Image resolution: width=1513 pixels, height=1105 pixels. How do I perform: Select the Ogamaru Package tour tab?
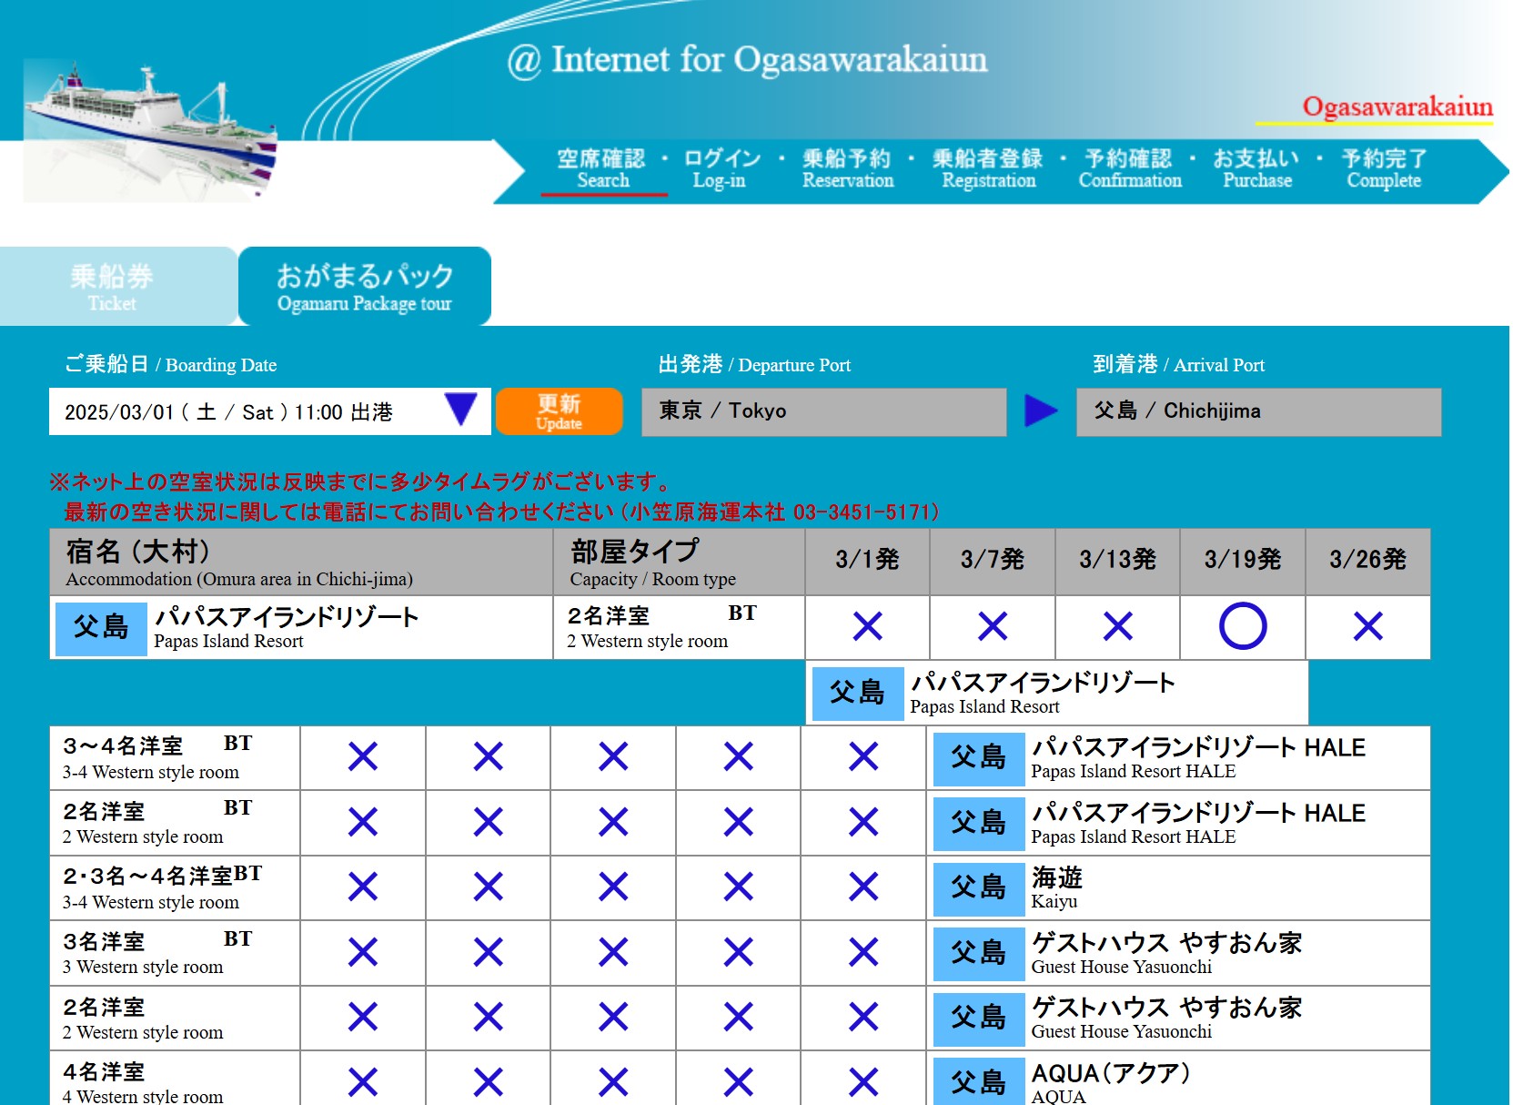364,287
